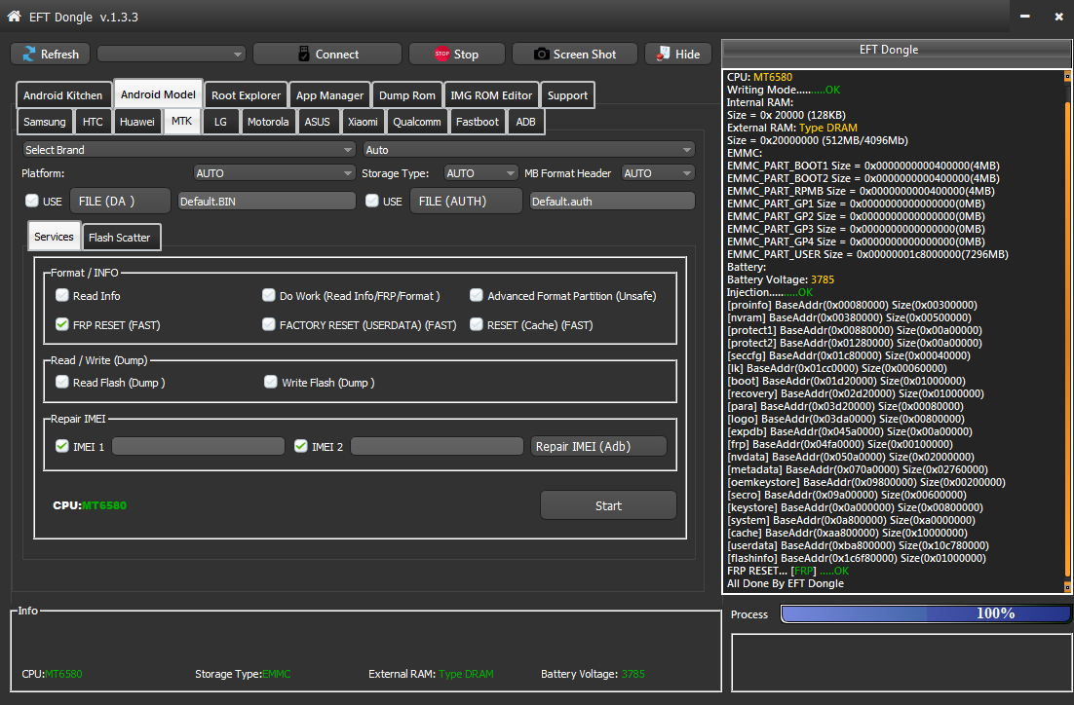Select the Samsung brand tab
Image resolution: width=1074 pixels, height=705 pixels.
coord(45,122)
